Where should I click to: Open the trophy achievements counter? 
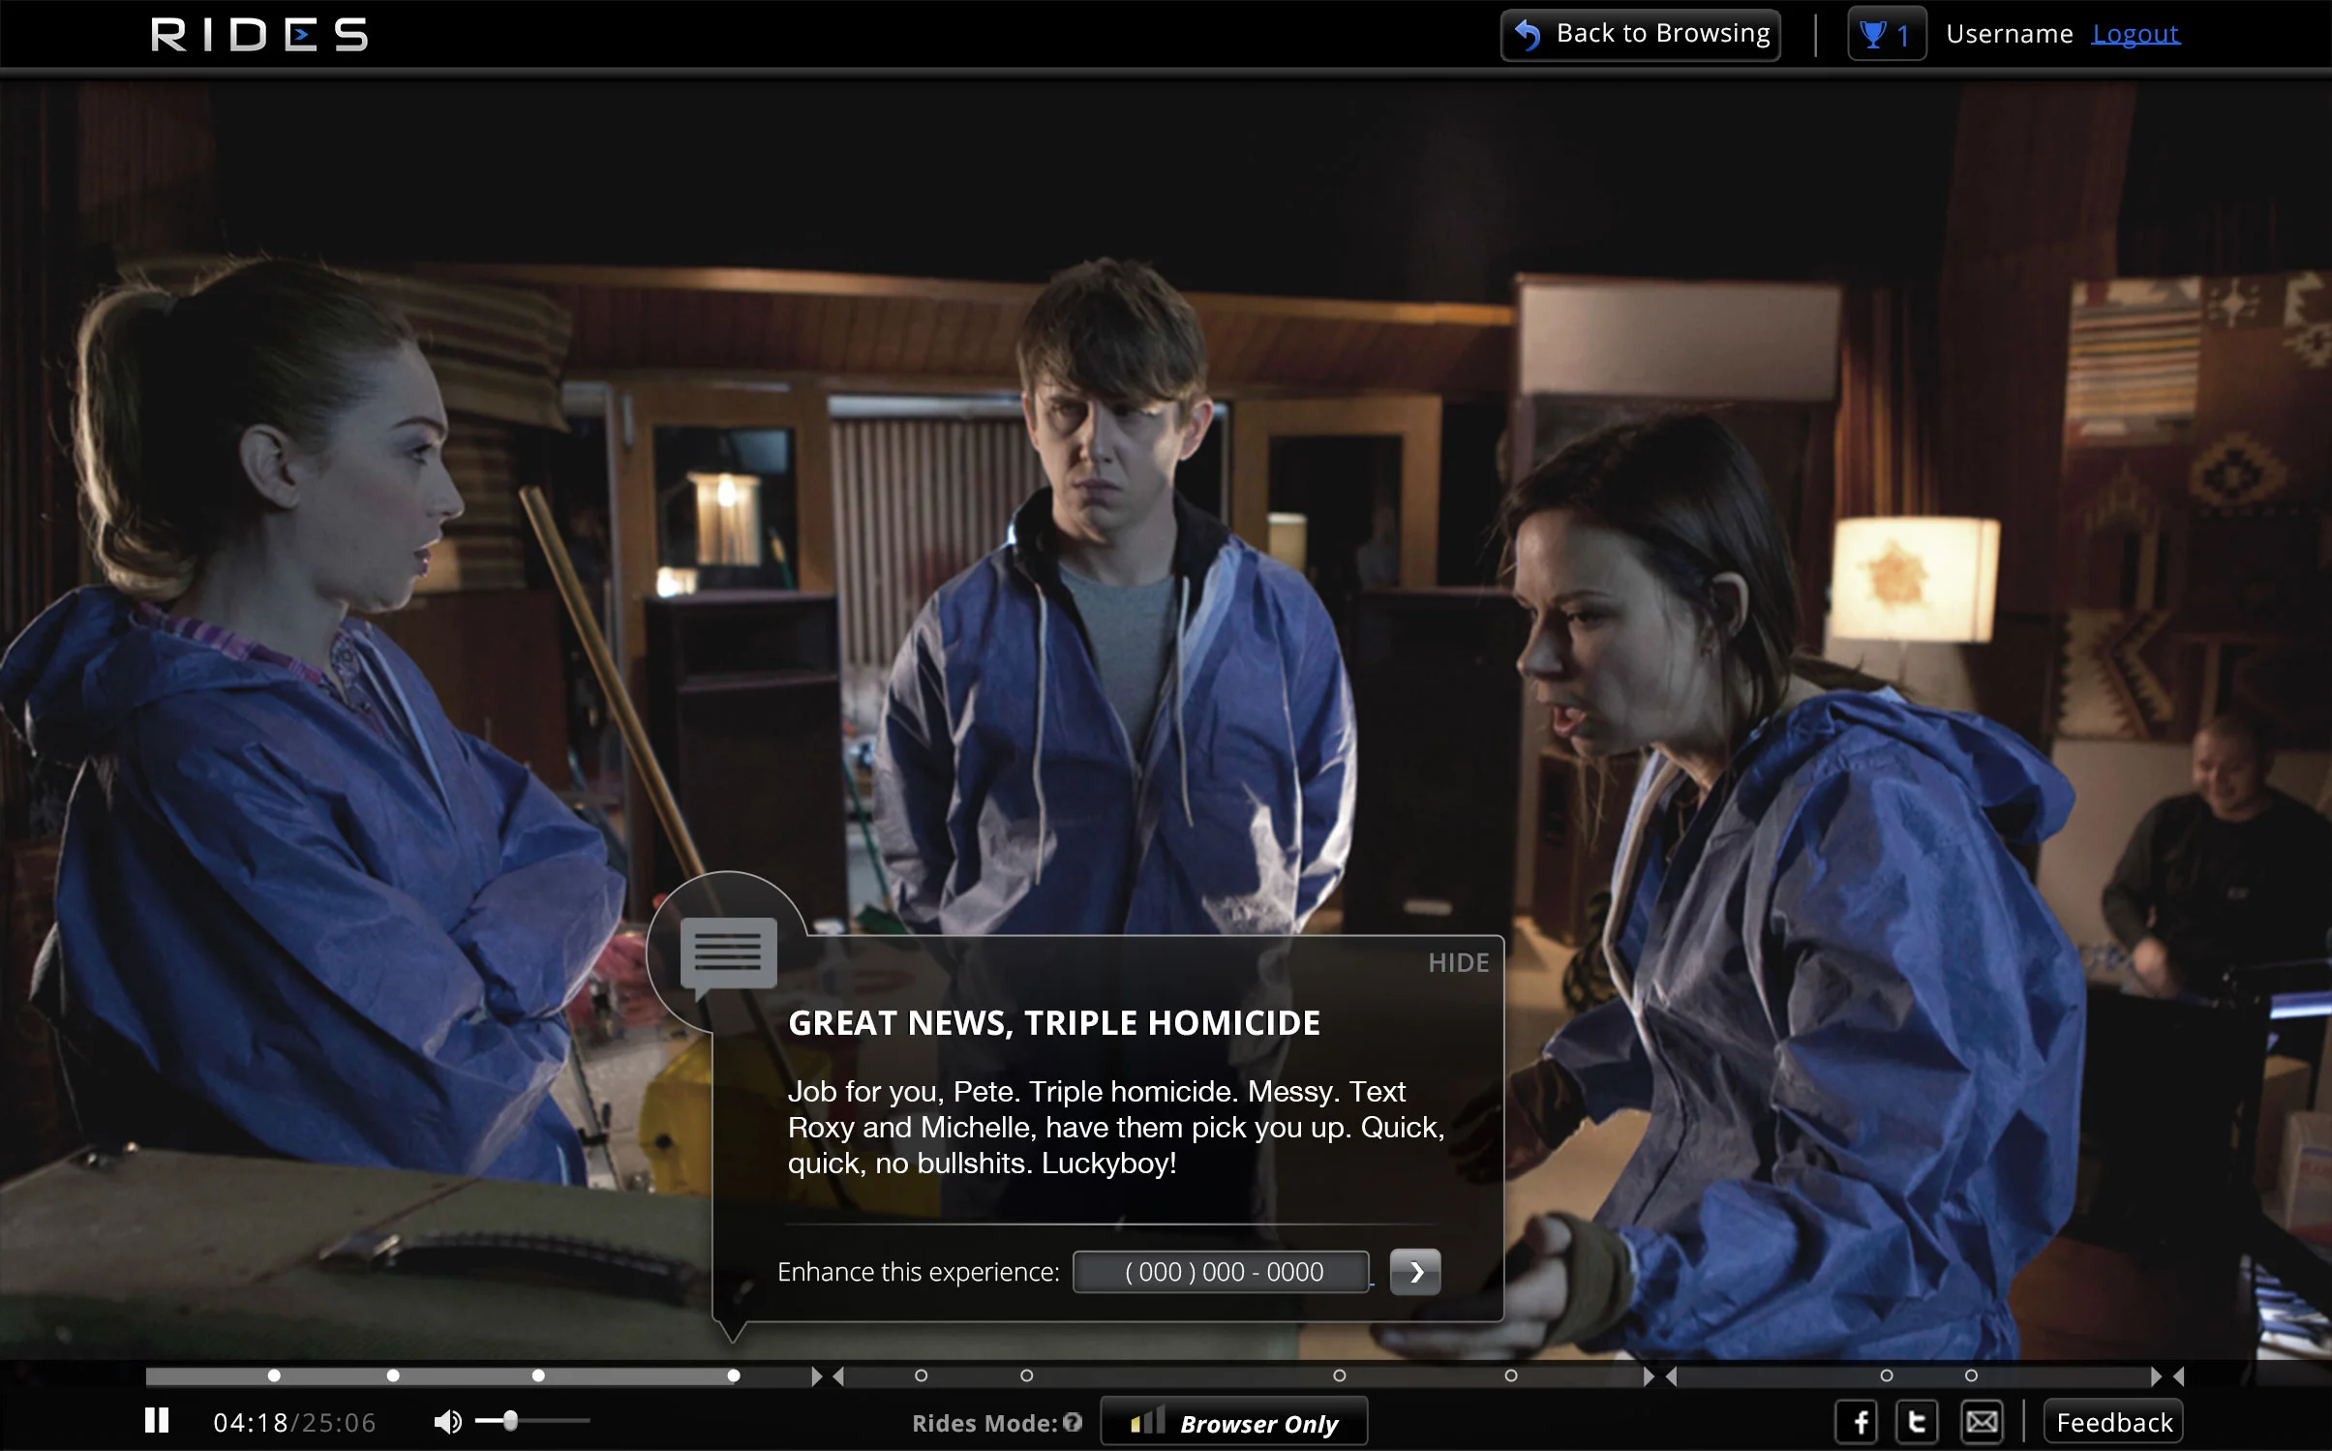pos(1887,35)
